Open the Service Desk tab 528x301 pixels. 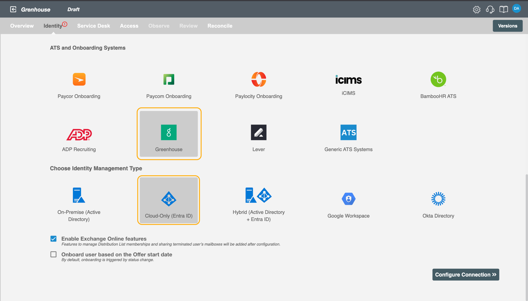point(94,26)
